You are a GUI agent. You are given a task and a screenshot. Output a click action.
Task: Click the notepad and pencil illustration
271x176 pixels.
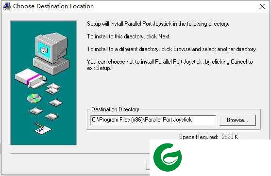(42, 128)
